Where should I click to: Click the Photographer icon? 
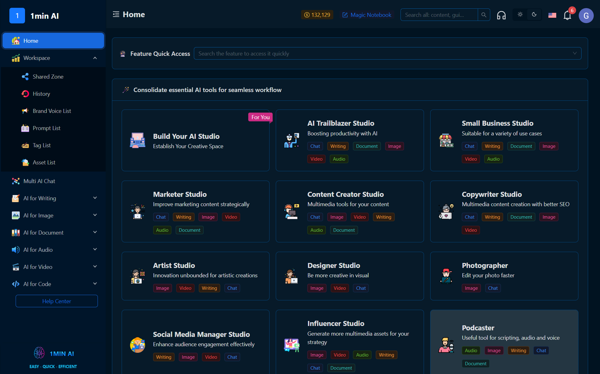pos(446,276)
